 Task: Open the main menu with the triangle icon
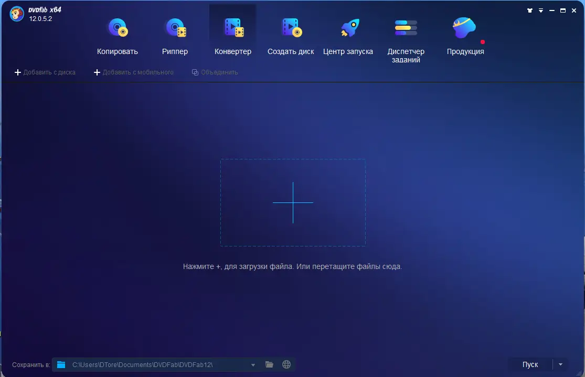click(x=540, y=9)
